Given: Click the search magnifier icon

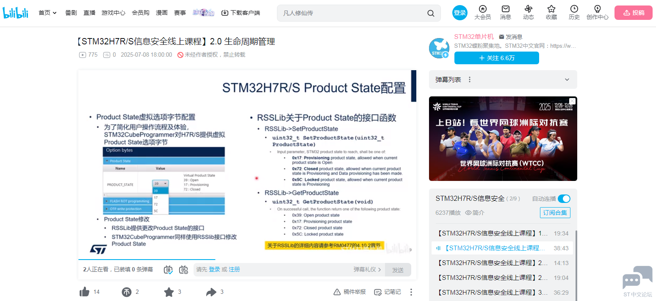Looking at the screenshot, I should 431,13.
